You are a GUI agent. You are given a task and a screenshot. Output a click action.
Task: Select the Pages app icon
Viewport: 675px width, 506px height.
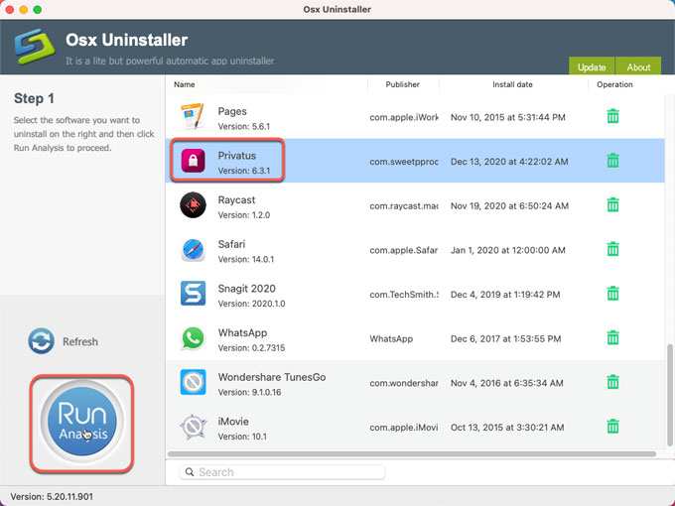tap(193, 117)
